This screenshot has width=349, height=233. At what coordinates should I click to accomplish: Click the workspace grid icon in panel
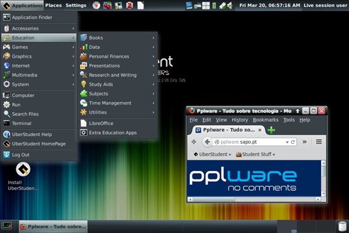[x=206, y=5]
